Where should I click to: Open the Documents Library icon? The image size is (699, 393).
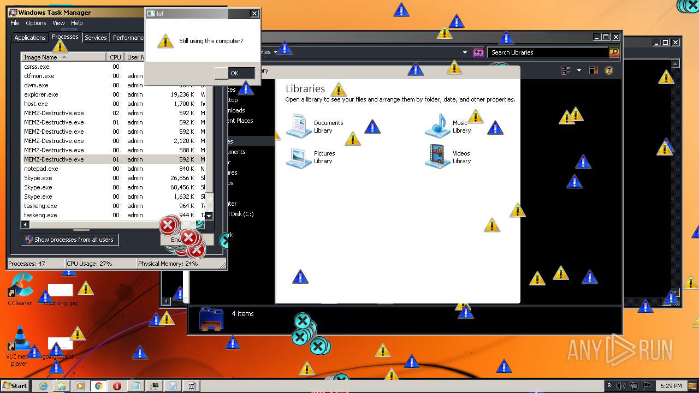coord(299,126)
